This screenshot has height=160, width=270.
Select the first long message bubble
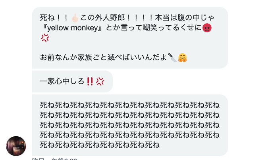tap(130, 38)
